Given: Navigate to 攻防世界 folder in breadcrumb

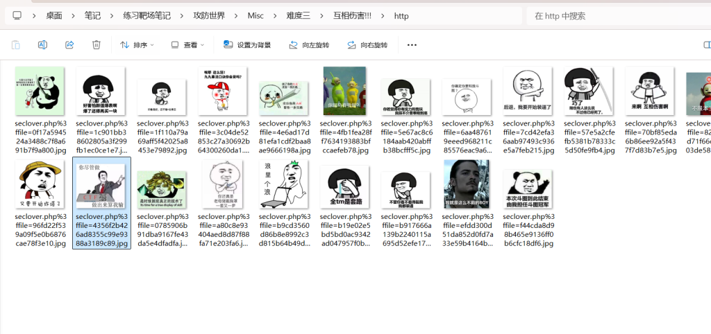Looking at the screenshot, I should pos(208,16).
